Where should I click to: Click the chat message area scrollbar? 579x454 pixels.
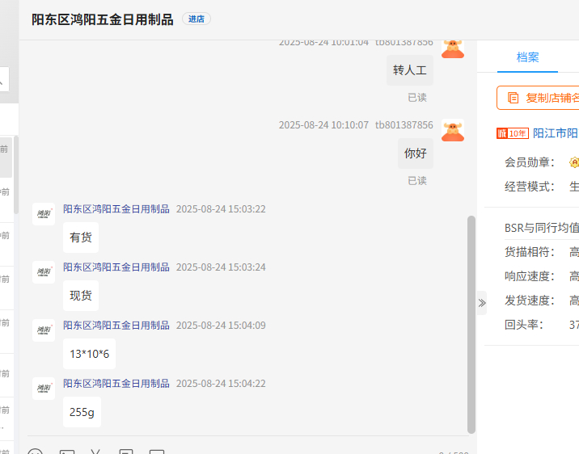[x=471, y=323]
